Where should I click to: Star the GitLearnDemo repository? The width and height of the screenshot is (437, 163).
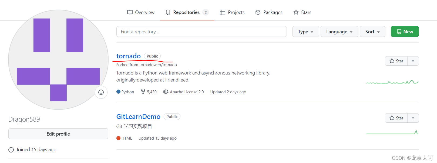coord(396,118)
